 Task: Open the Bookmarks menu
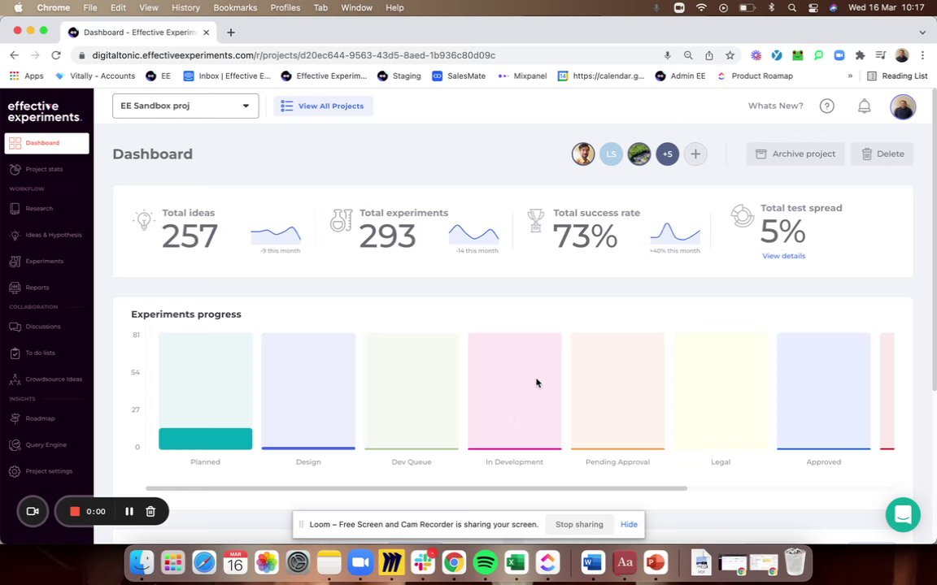click(x=235, y=8)
